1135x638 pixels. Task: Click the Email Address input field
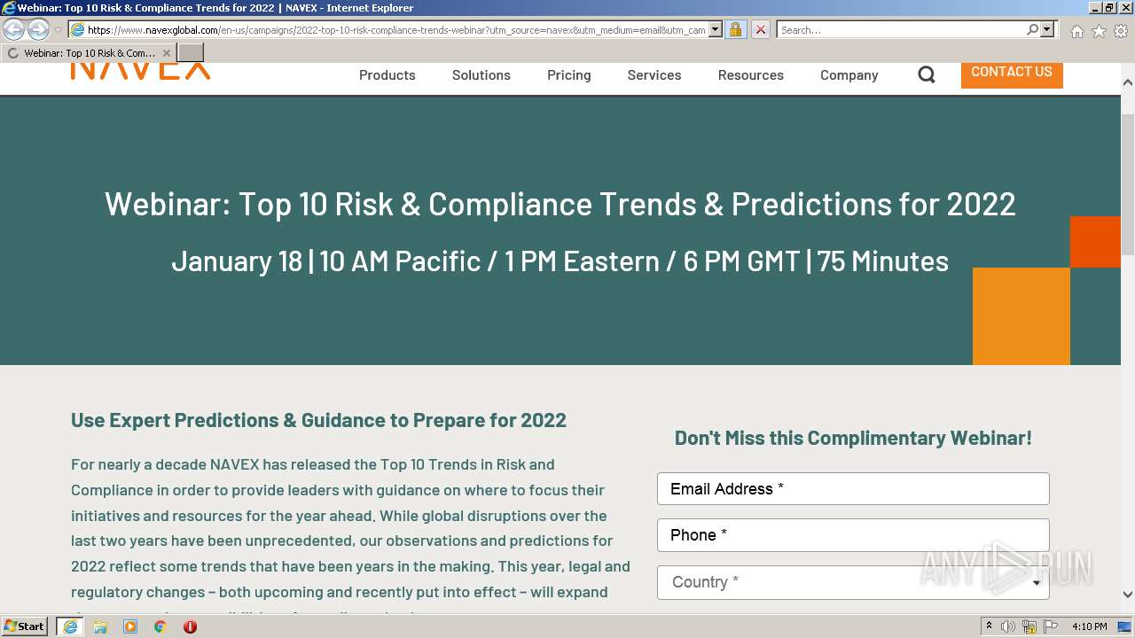coord(853,489)
